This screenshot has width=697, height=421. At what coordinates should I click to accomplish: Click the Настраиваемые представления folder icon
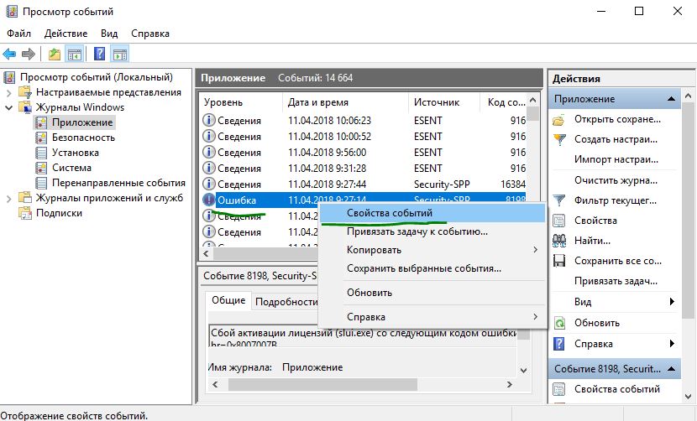[x=25, y=92]
